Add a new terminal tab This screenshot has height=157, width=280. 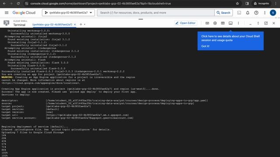80,24
